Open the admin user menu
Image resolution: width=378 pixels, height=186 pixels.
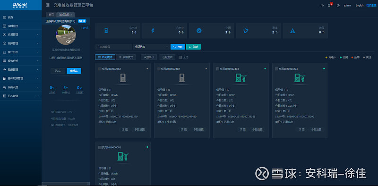tap(347, 6)
